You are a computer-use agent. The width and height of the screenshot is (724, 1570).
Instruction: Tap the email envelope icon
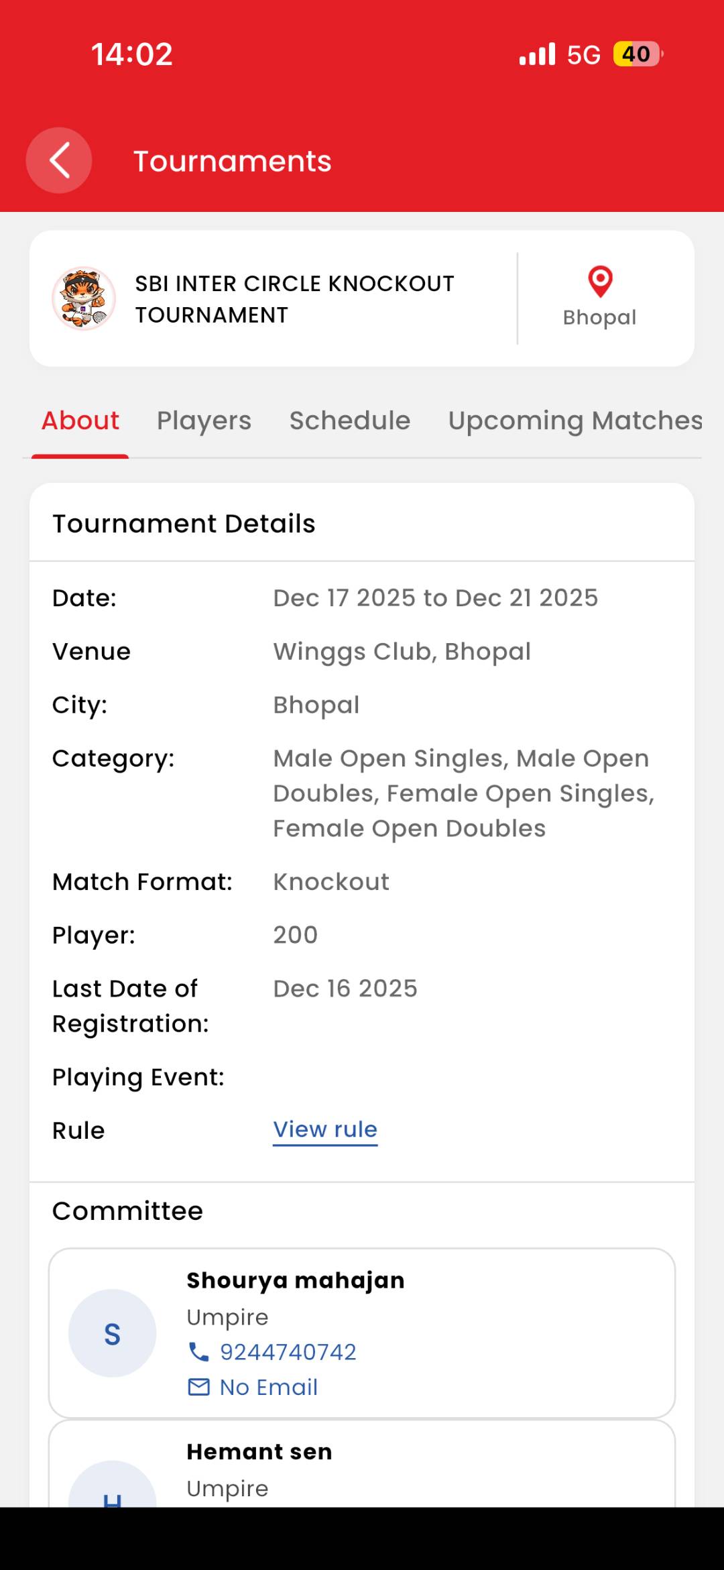(x=198, y=1387)
